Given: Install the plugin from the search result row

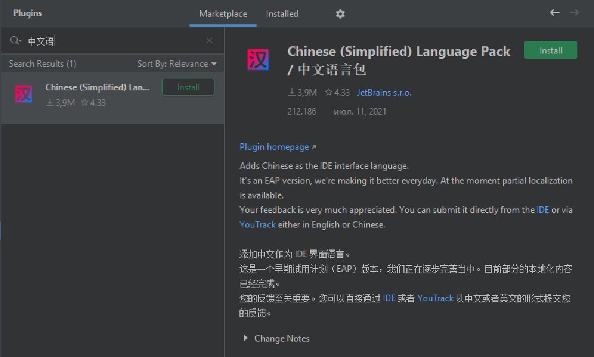Looking at the screenshot, I should pos(188,87).
